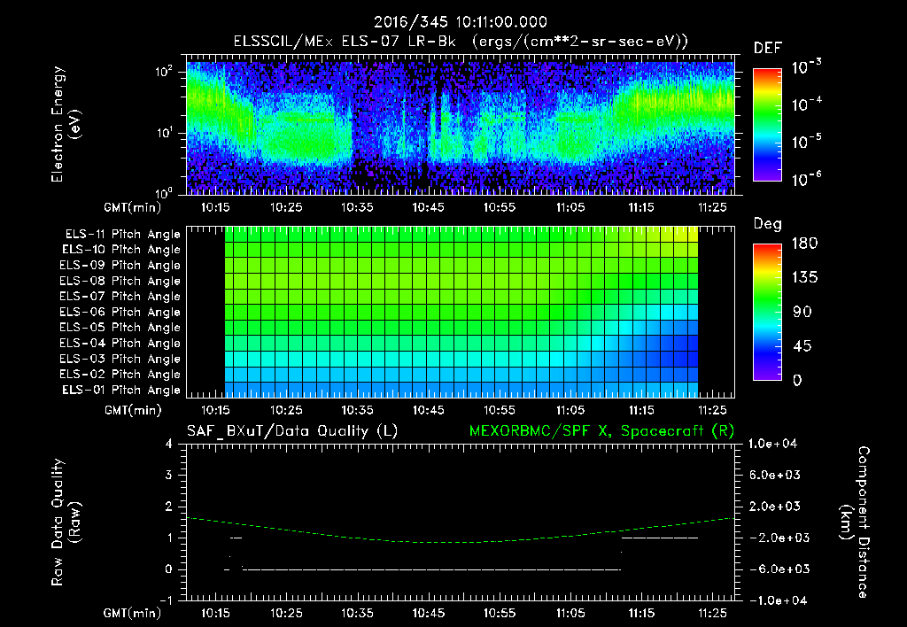Select the Component Distance (km) axis title

tap(855, 522)
